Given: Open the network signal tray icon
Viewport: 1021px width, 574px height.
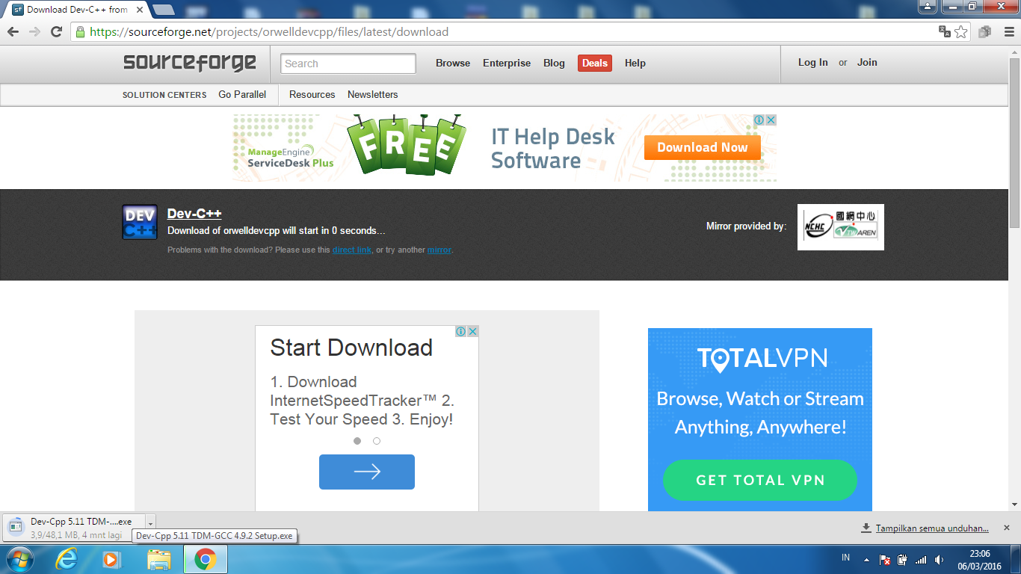Looking at the screenshot, I should [x=921, y=559].
